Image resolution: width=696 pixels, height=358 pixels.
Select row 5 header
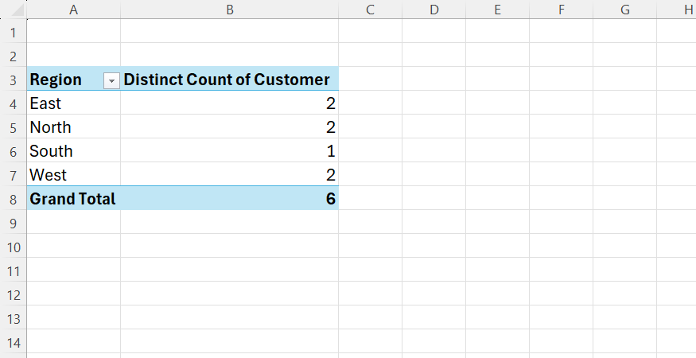14,128
